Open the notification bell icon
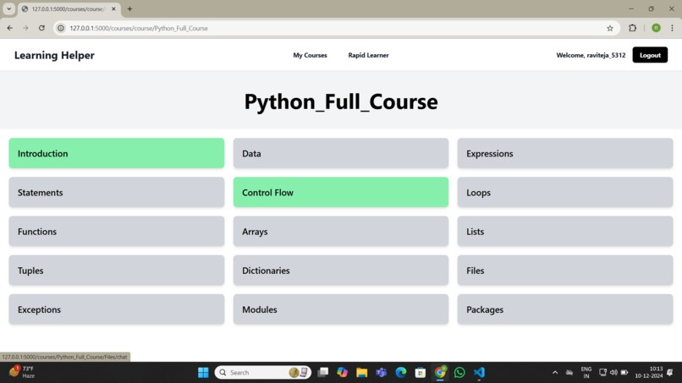 [670, 373]
